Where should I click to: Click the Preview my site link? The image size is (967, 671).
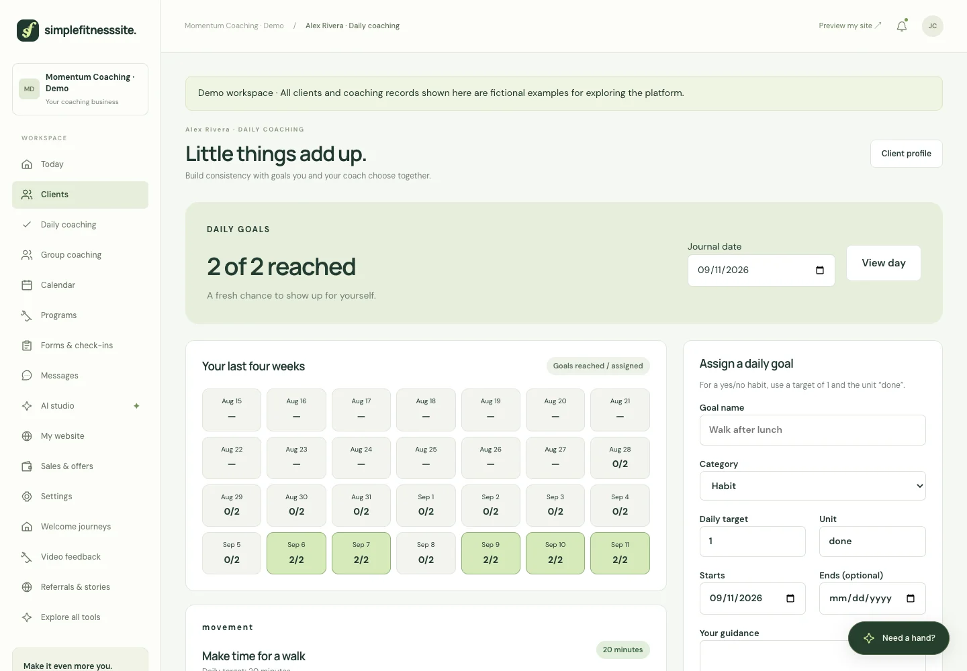849,26
